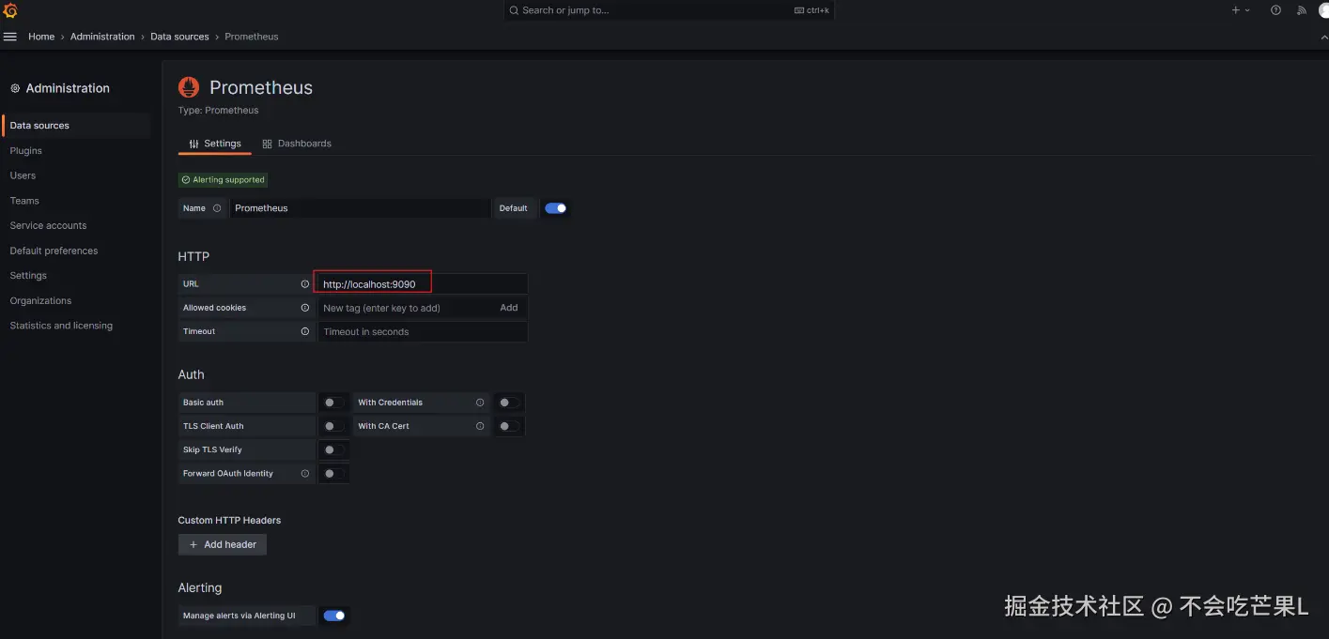The height and width of the screenshot is (639, 1329).
Task: Click the Prometheus flame logo
Action: coord(189,87)
